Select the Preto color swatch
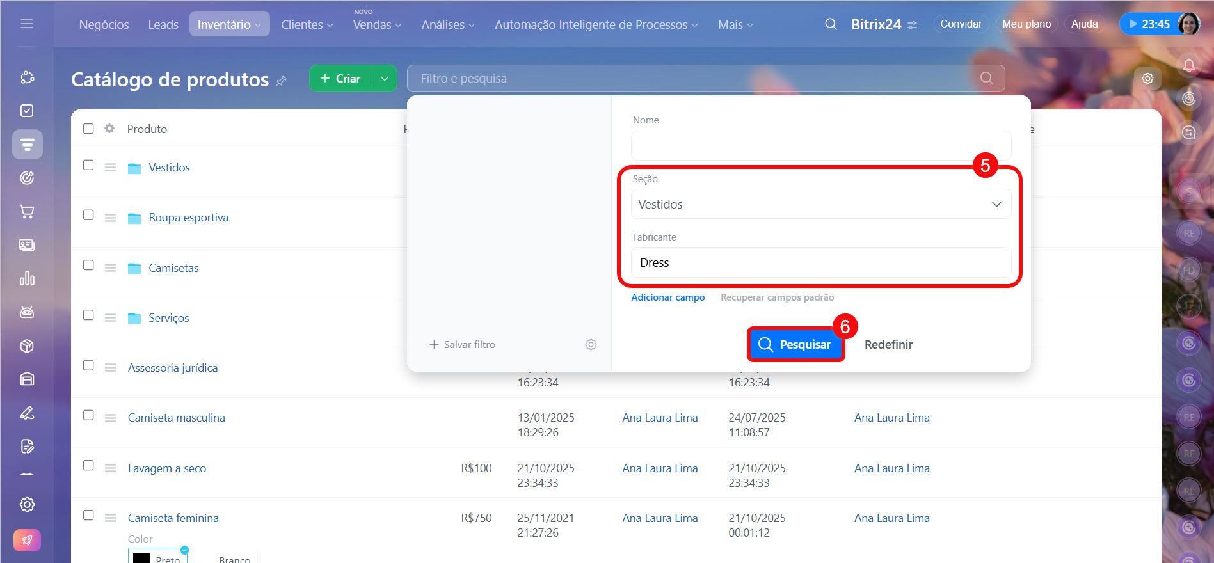1214x563 pixels. [x=157, y=557]
